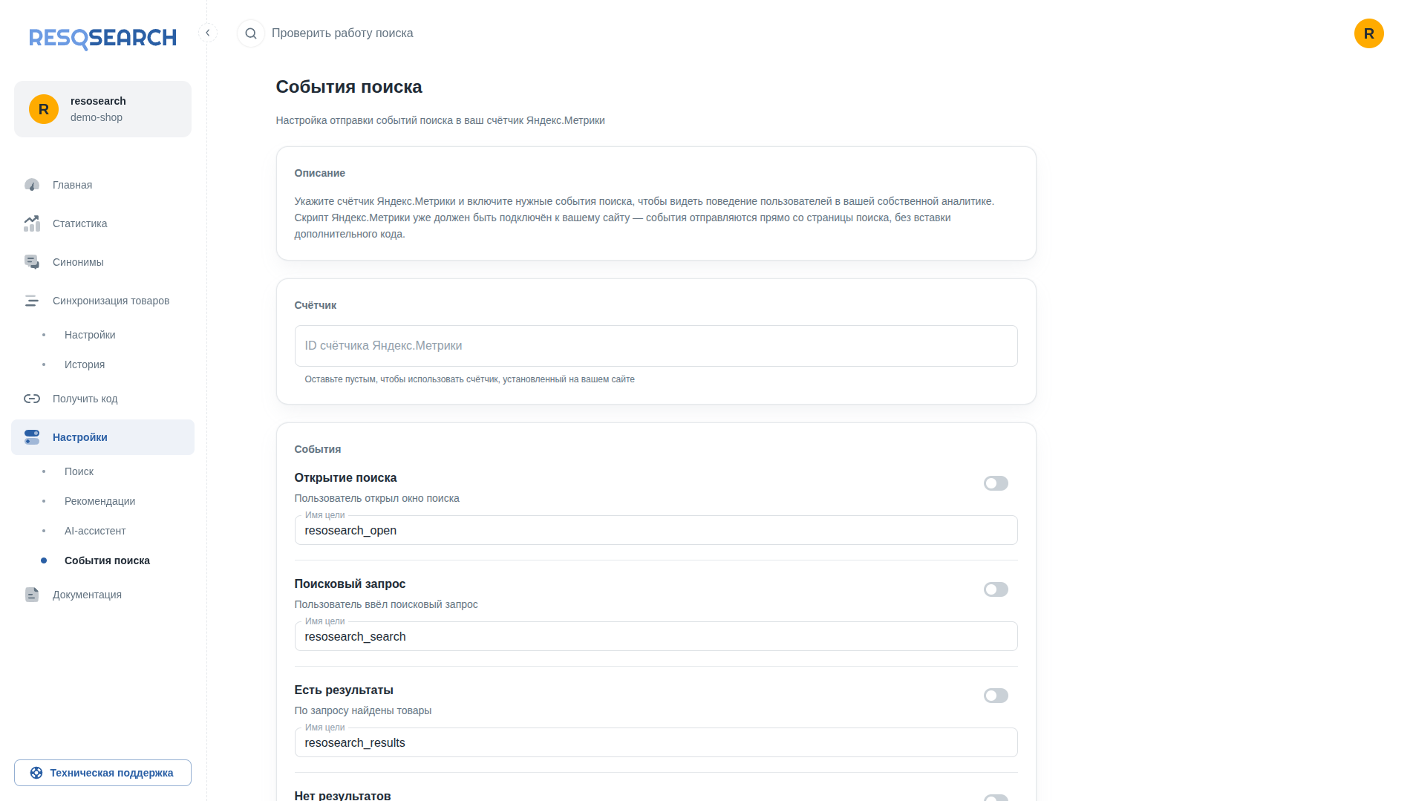Click the Получить код link icon
The height and width of the screenshot is (801, 1413).
(x=32, y=399)
